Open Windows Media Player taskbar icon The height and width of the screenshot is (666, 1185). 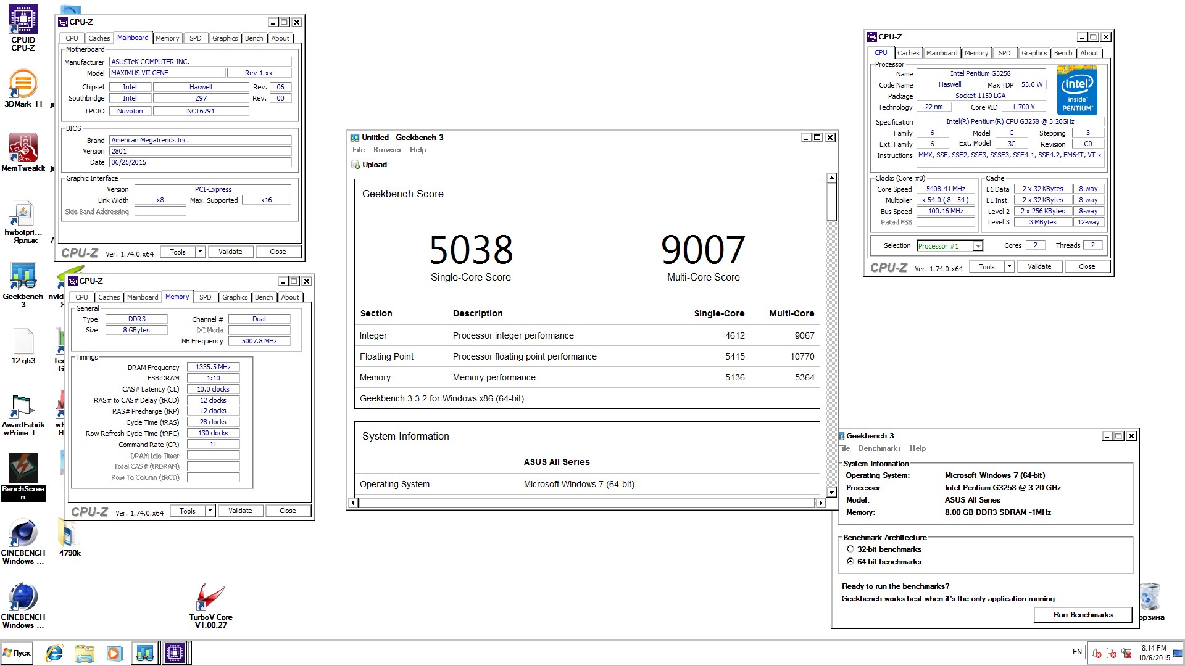[114, 653]
